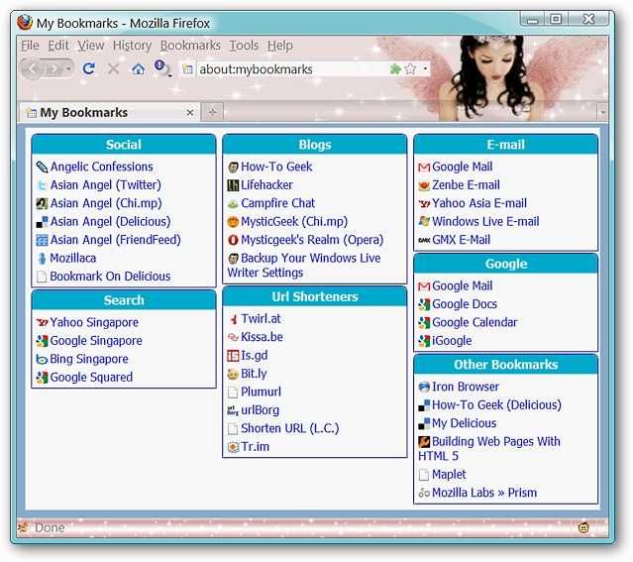Screen dimensions: 633x562
Task: Open the address bar dropdown arrow
Action: [x=425, y=68]
